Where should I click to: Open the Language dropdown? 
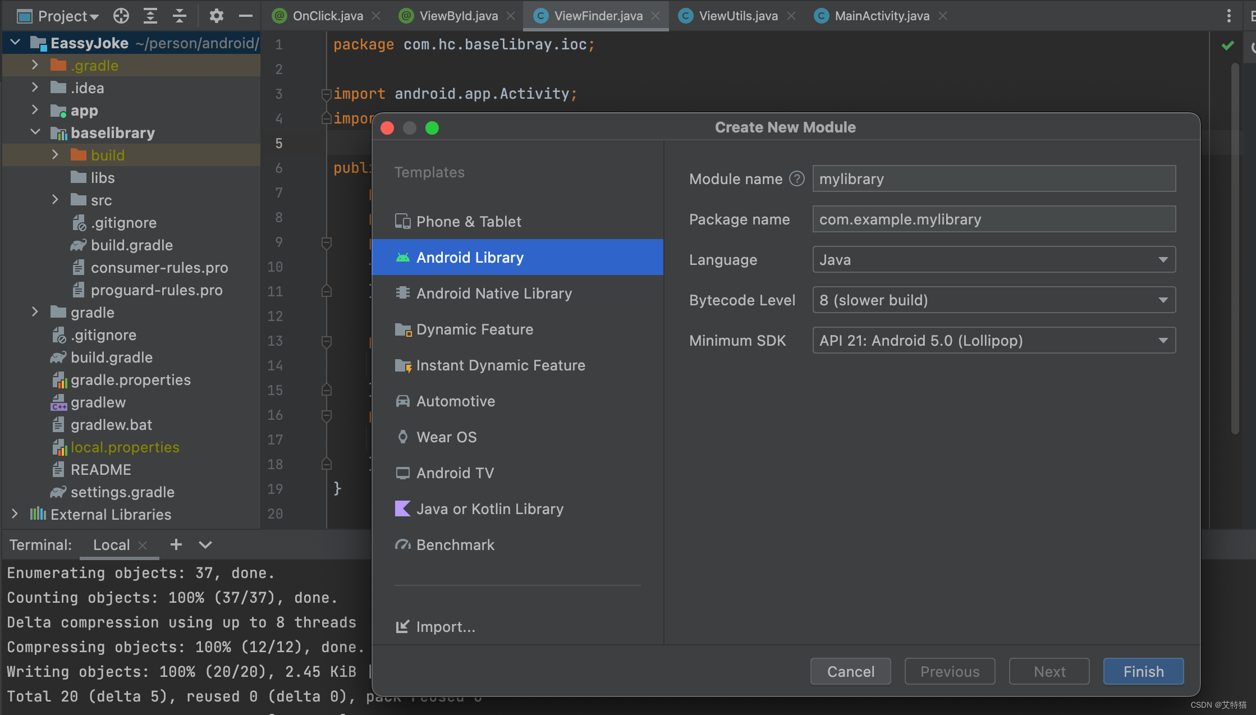(x=993, y=260)
